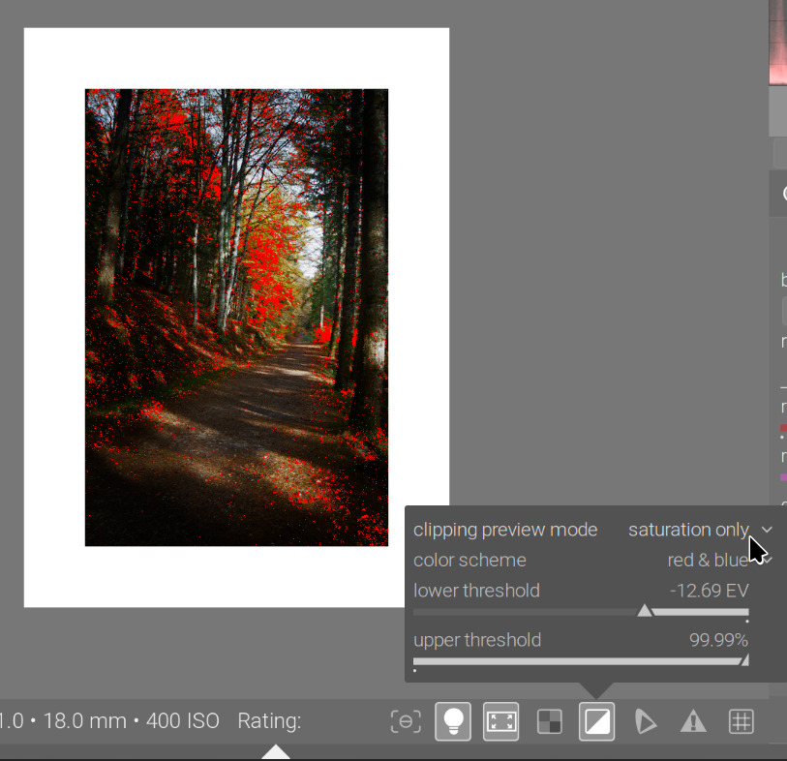Screen dimensions: 787x761
Task: Disable the clipping indication toggle
Action: click(596, 721)
